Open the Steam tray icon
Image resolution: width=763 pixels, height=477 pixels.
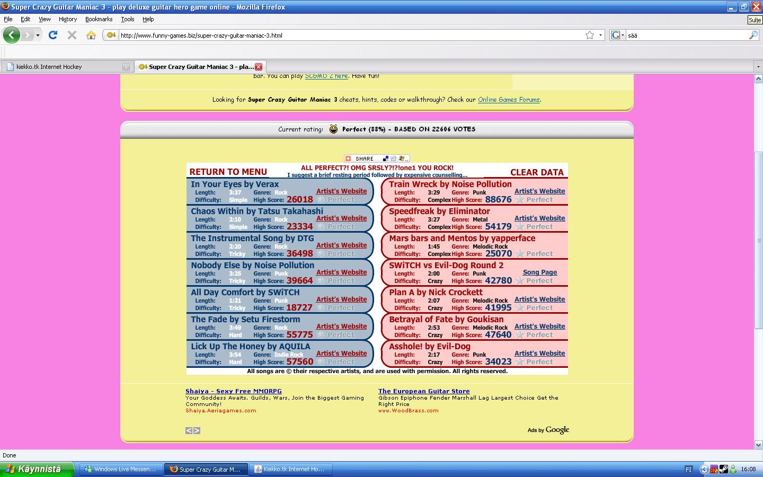pyautogui.click(x=723, y=469)
